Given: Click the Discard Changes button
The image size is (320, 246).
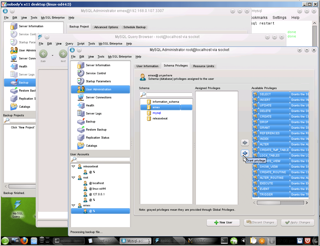Looking at the screenshot, I should click(x=260, y=222).
